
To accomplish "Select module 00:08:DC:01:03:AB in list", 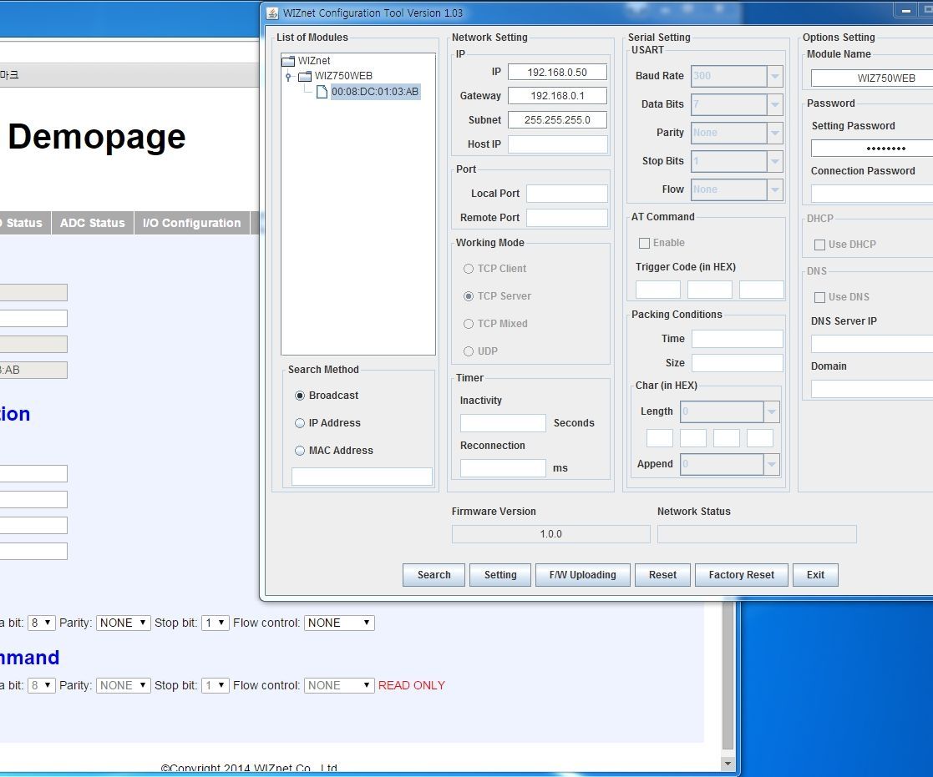I will [375, 92].
